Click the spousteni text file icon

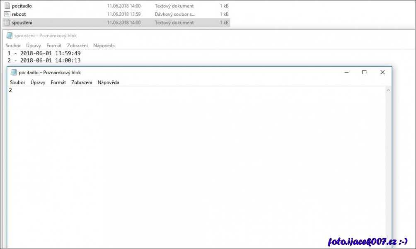7,22
